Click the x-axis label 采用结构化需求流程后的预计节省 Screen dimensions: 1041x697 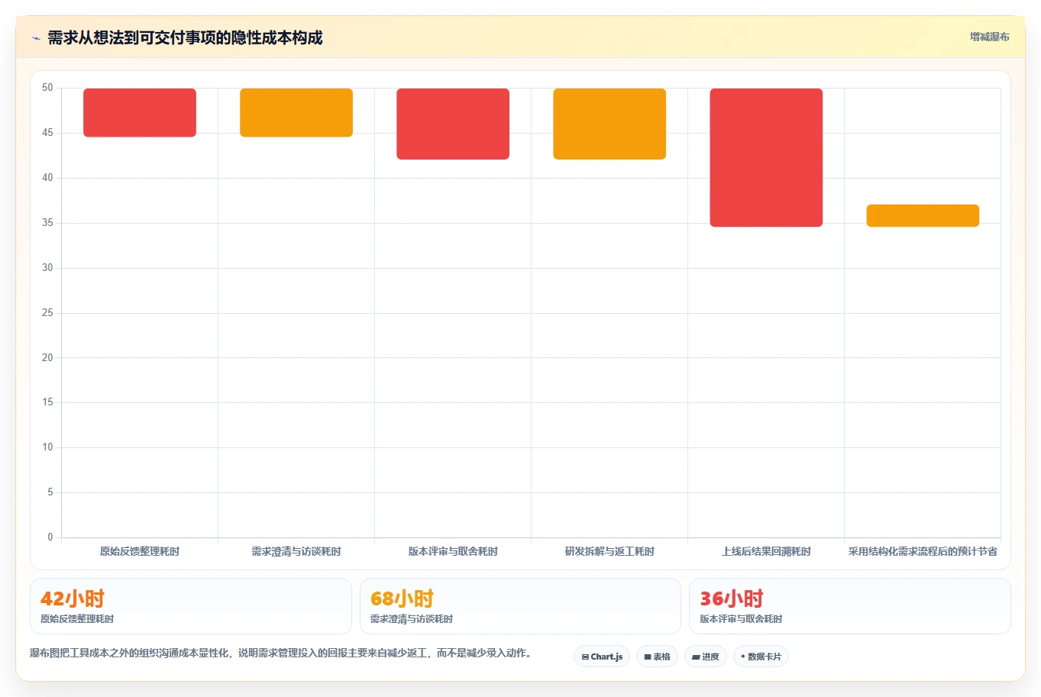923,551
